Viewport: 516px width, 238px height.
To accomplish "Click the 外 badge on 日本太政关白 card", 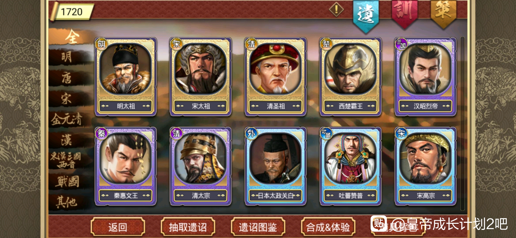I will click(x=251, y=134).
